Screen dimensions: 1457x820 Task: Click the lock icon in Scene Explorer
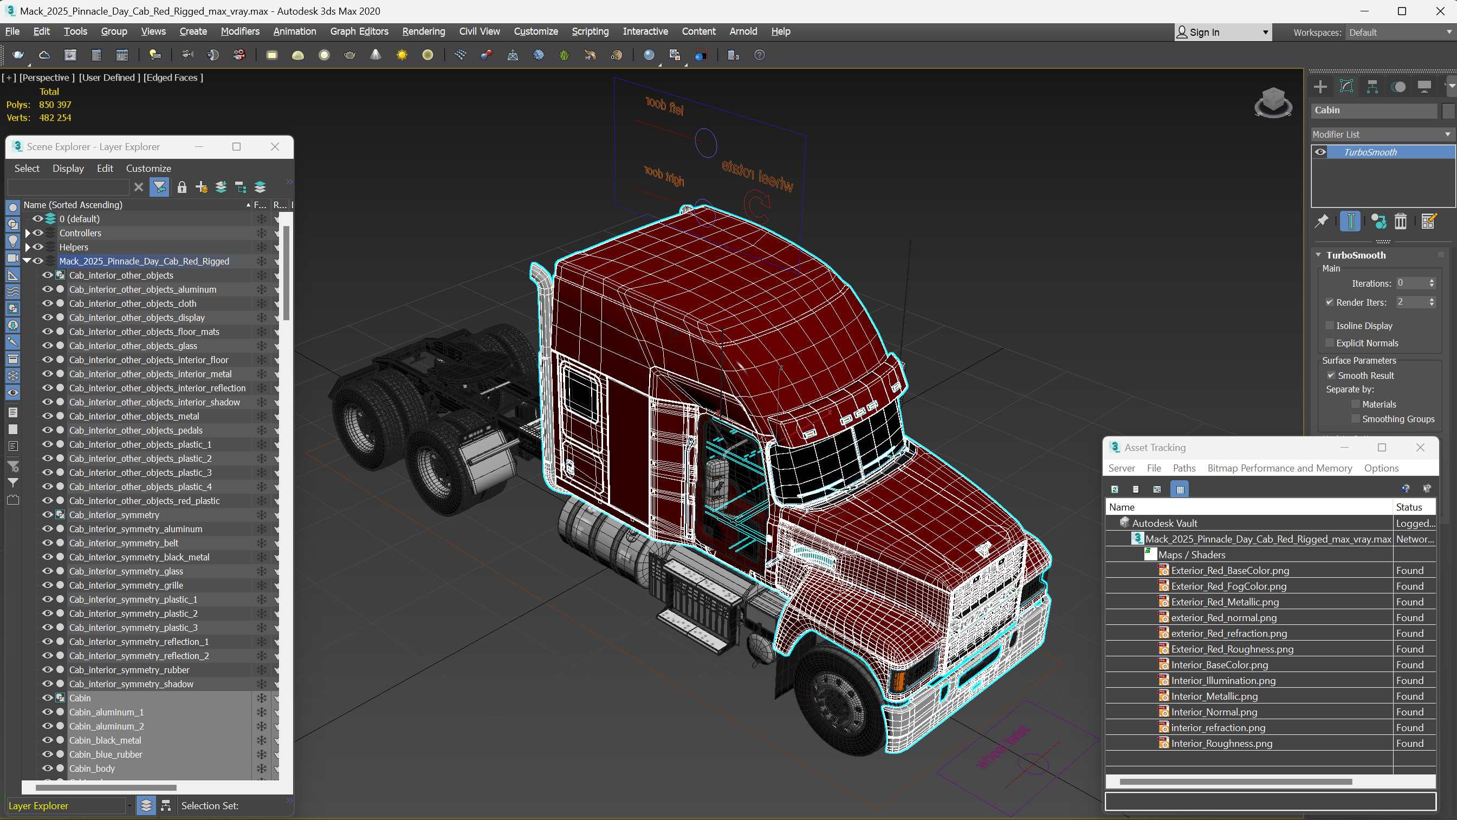pyautogui.click(x=182, y=188)
